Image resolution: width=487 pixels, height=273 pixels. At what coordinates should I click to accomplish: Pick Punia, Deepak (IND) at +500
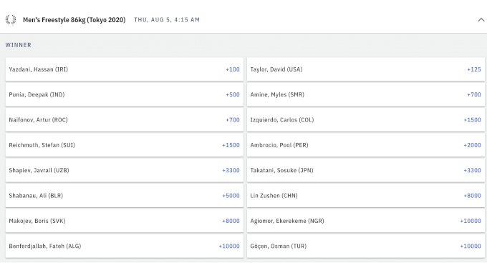pos(124,94)
